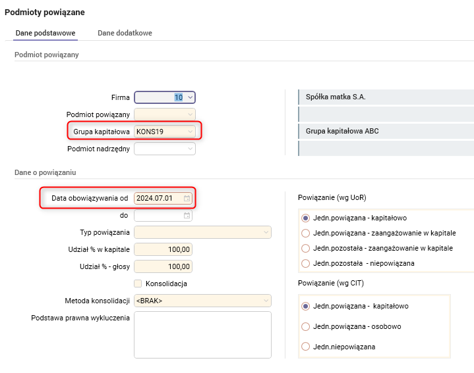Select CIT Jedn.powiązana - kapitałowo radio

(306, 307)
